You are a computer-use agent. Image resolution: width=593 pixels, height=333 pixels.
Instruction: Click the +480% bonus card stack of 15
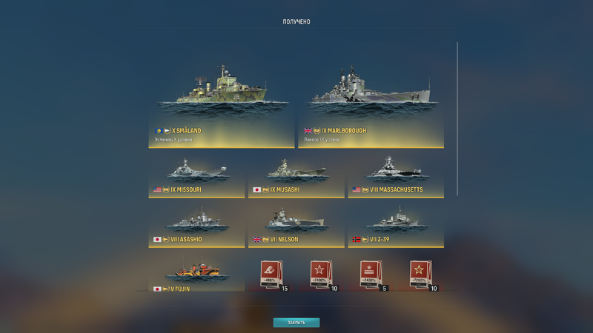point(271,275)
